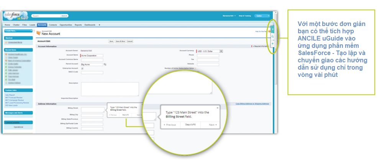Click the Account Common Name field
Image resolution: width=377 pixels, height=161 pixels.
pos(92,60)
